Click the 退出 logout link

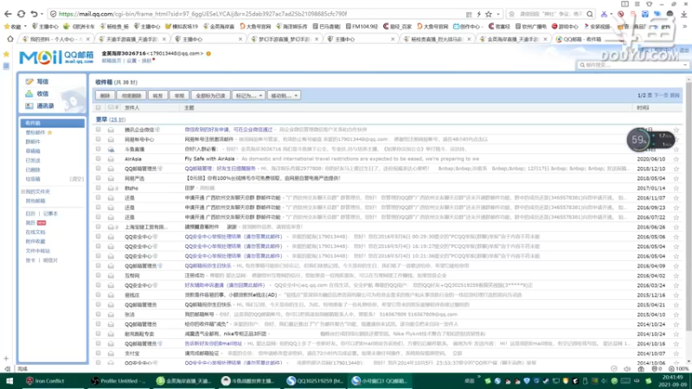click(684, 50)
